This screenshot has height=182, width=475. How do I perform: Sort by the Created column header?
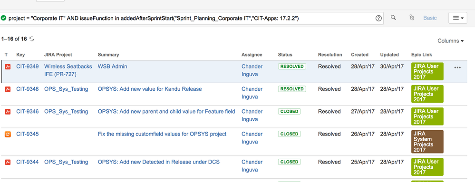pos(359,55)
